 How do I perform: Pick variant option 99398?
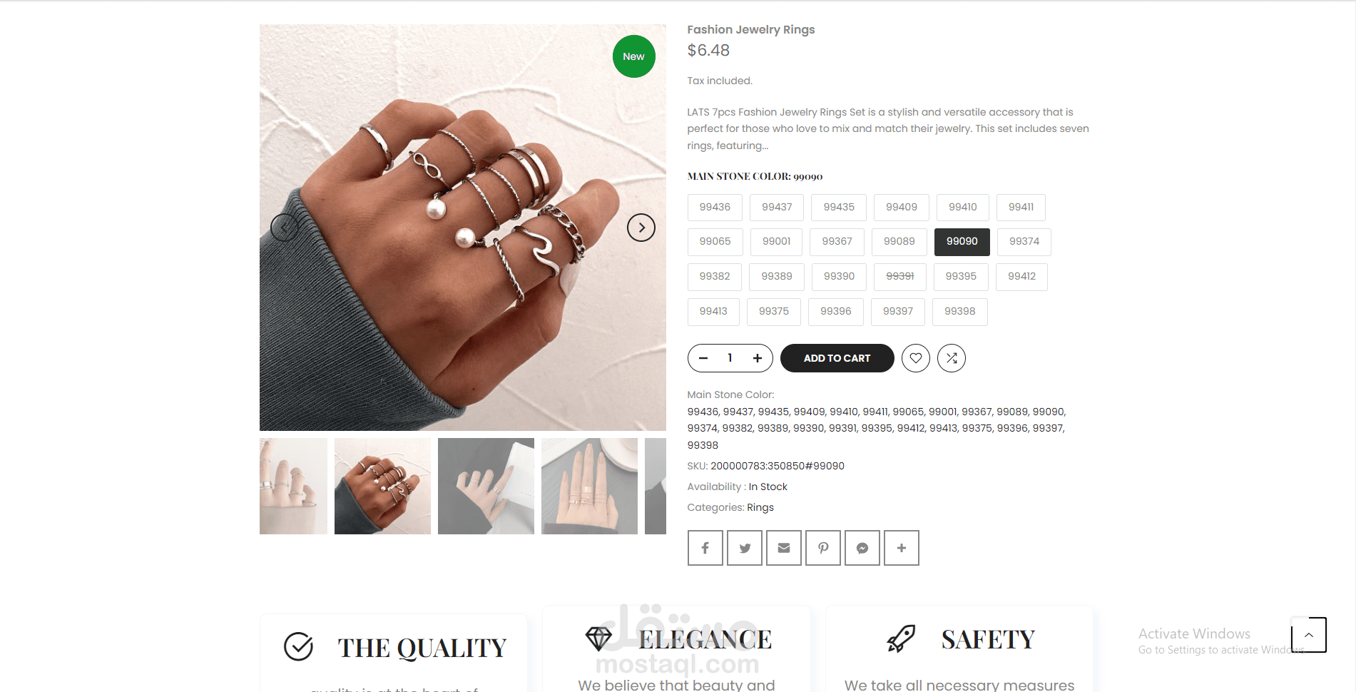[x=959, y=311]
